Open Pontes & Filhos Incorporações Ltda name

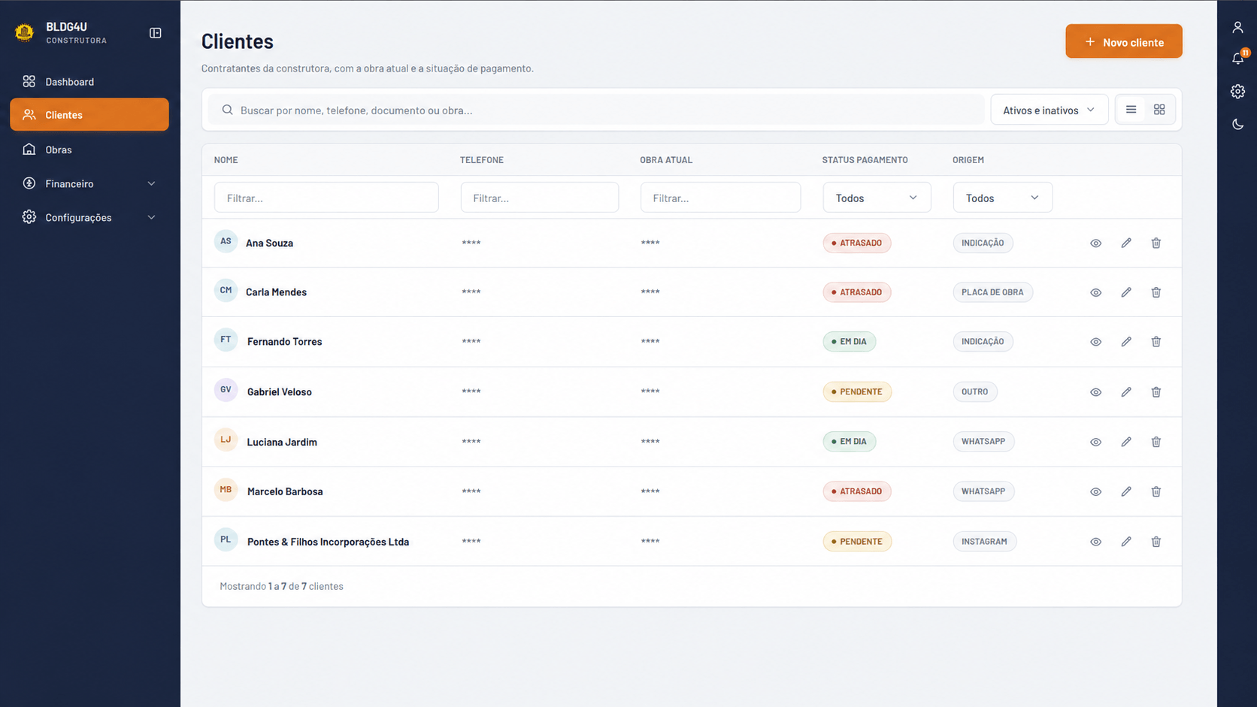328,542
